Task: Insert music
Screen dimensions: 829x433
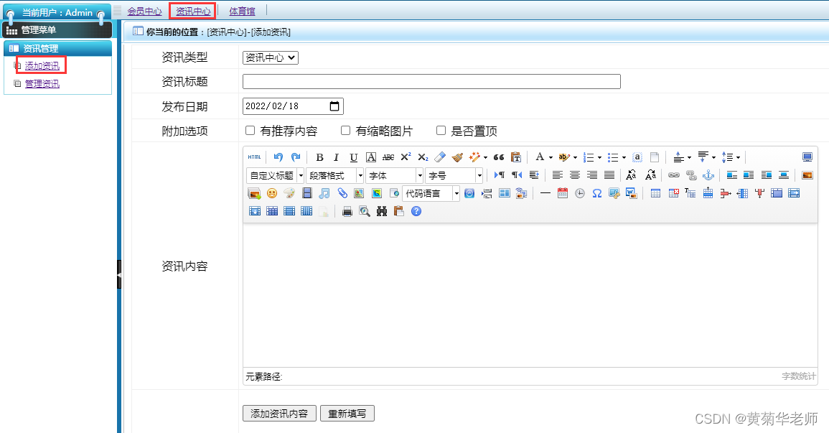Action: point(324,193)
